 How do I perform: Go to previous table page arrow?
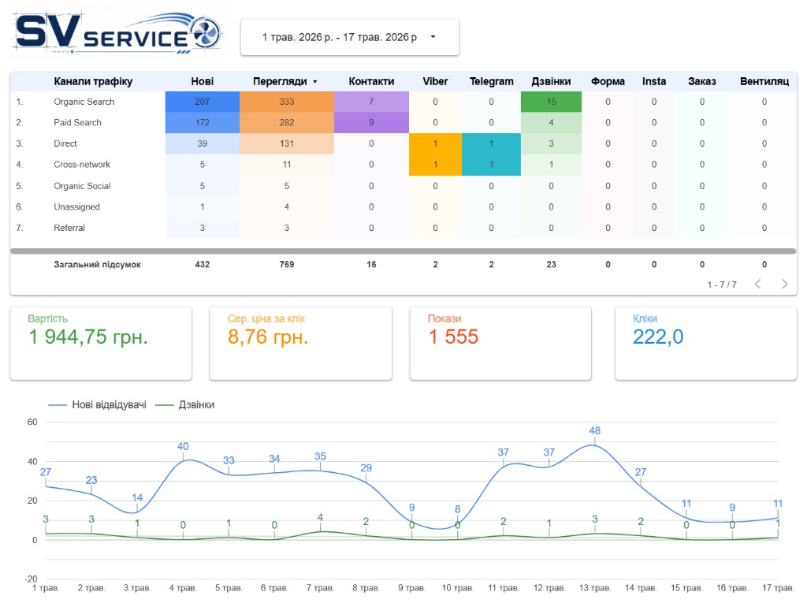(757, 284)
